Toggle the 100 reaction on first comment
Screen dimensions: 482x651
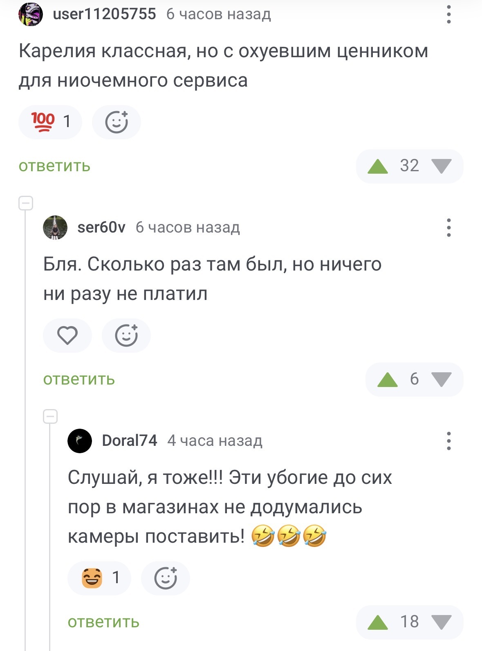(x=50, y=122)
